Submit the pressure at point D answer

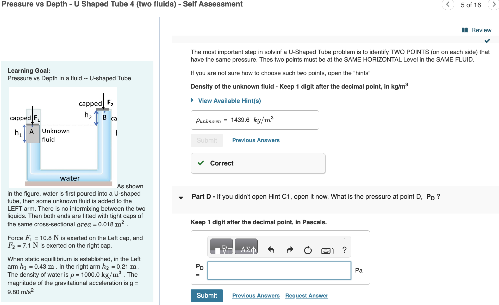[206, 295]
